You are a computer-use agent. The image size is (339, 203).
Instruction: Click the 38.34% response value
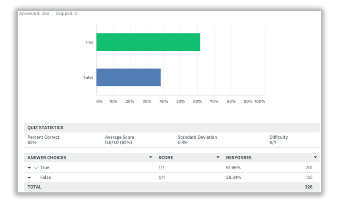coord(233,178)
